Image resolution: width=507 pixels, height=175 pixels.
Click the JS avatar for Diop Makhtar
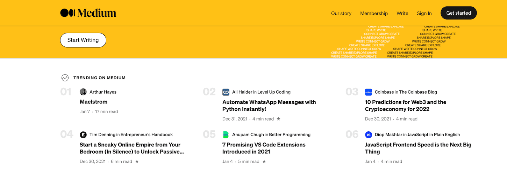(x=369, y=134)
